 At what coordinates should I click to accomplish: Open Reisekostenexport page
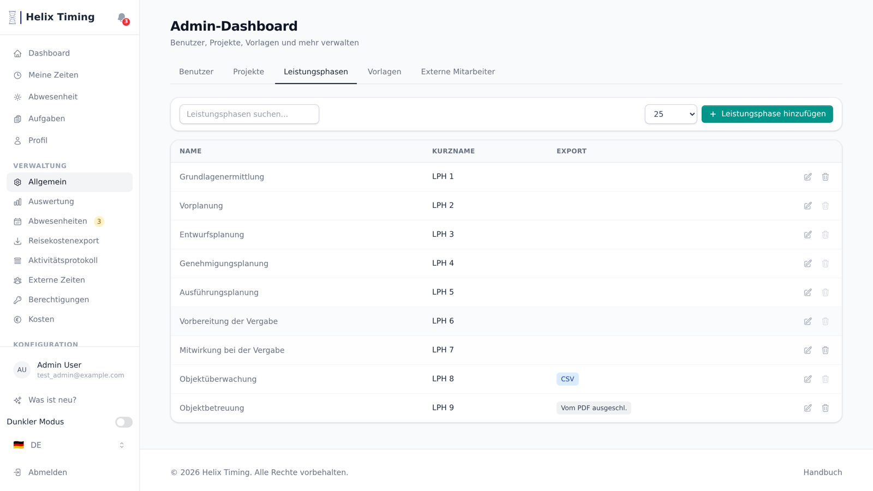tap(70, 241)
